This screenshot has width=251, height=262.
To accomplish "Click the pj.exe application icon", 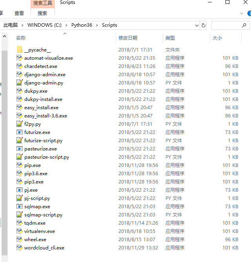I will click(20, 190).
